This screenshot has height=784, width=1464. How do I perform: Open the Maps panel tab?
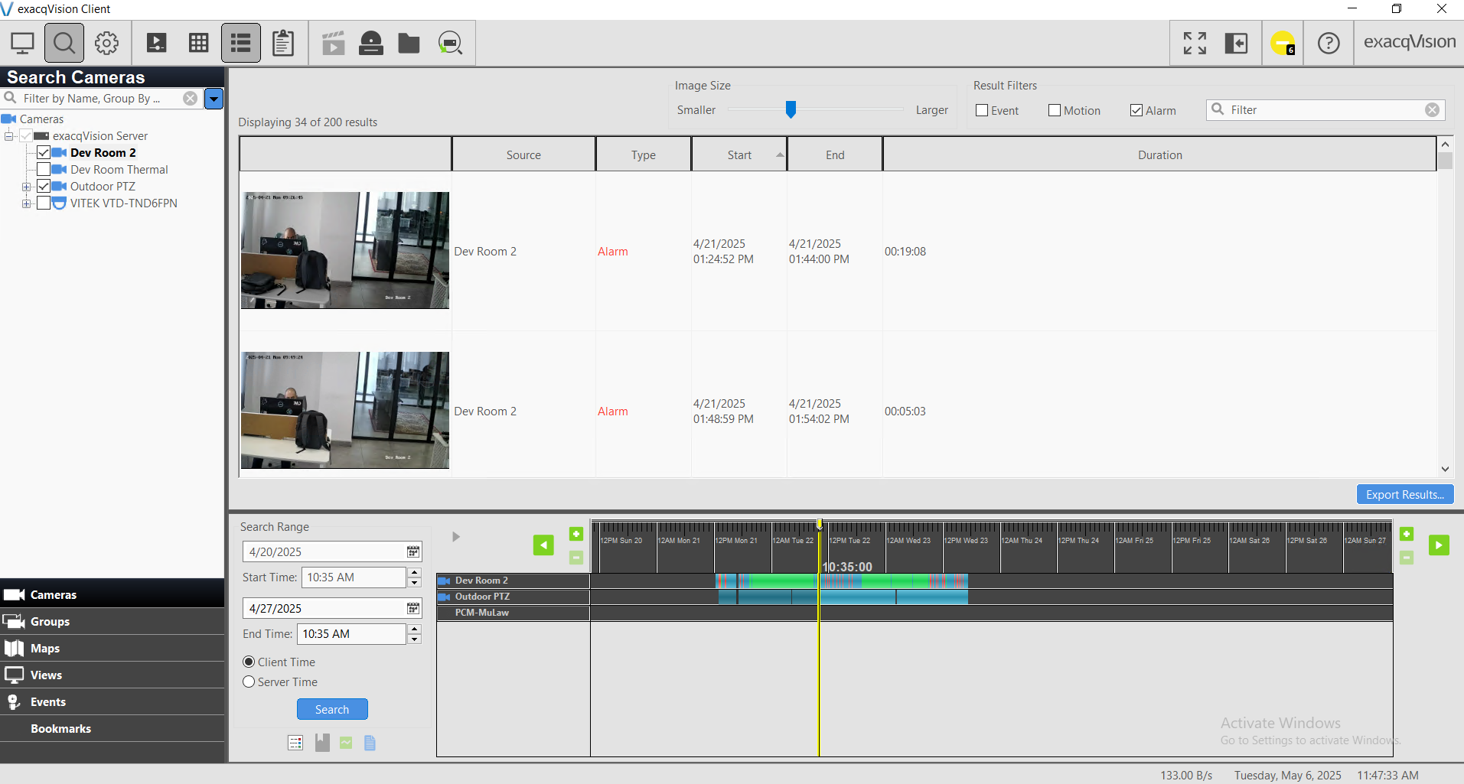(x=45, y=649)
